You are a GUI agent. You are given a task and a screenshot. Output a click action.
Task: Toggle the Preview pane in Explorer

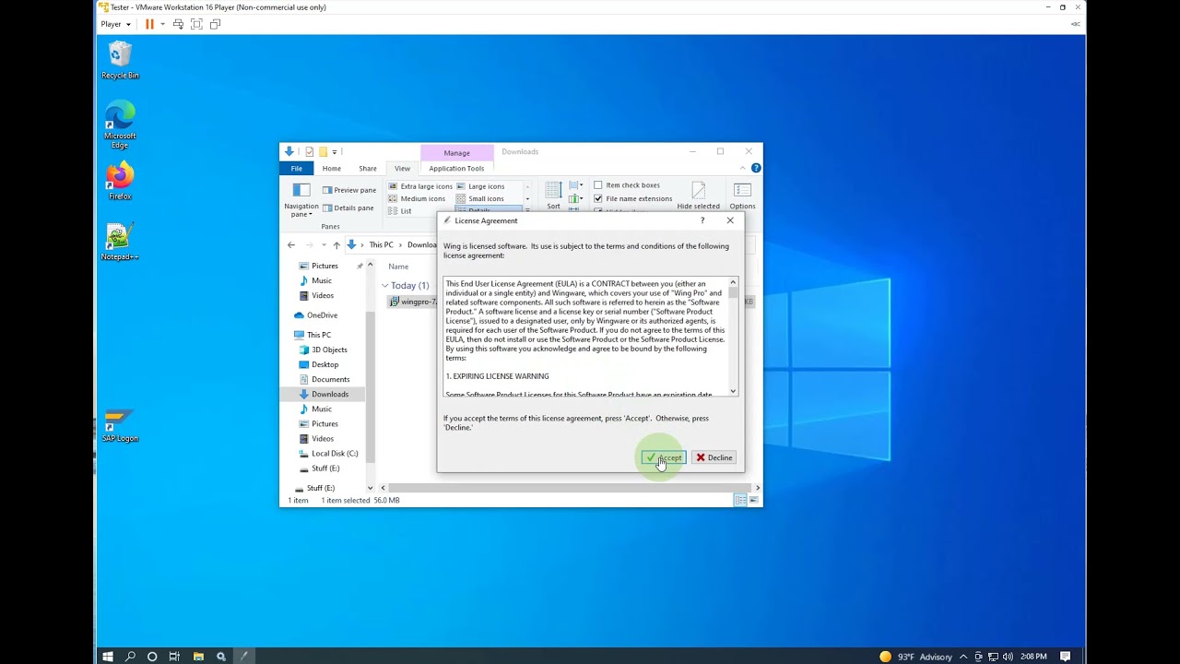348,190
